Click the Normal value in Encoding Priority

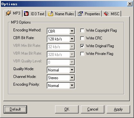pos(53,86)
